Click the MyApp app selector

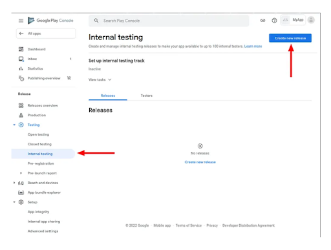[293, 20]
